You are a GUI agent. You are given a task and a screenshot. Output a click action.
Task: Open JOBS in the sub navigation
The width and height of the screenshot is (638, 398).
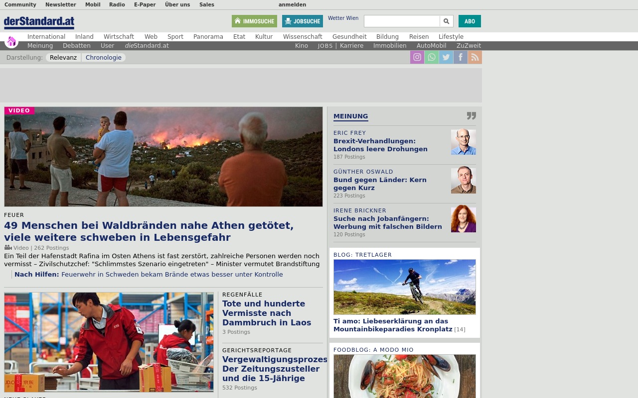(x=325, y=46)
